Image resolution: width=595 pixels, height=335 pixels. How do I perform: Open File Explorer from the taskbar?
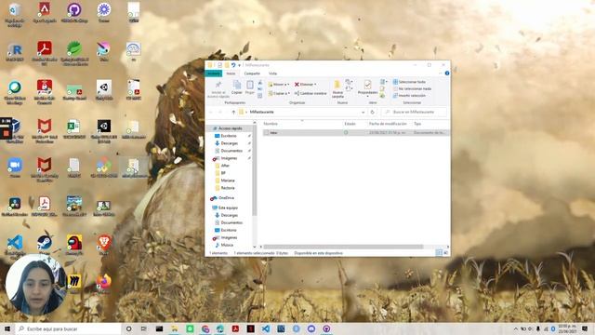[175, 328]
